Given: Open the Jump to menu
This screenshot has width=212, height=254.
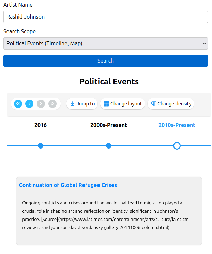Looking at the screenshot, I should 82,104.
